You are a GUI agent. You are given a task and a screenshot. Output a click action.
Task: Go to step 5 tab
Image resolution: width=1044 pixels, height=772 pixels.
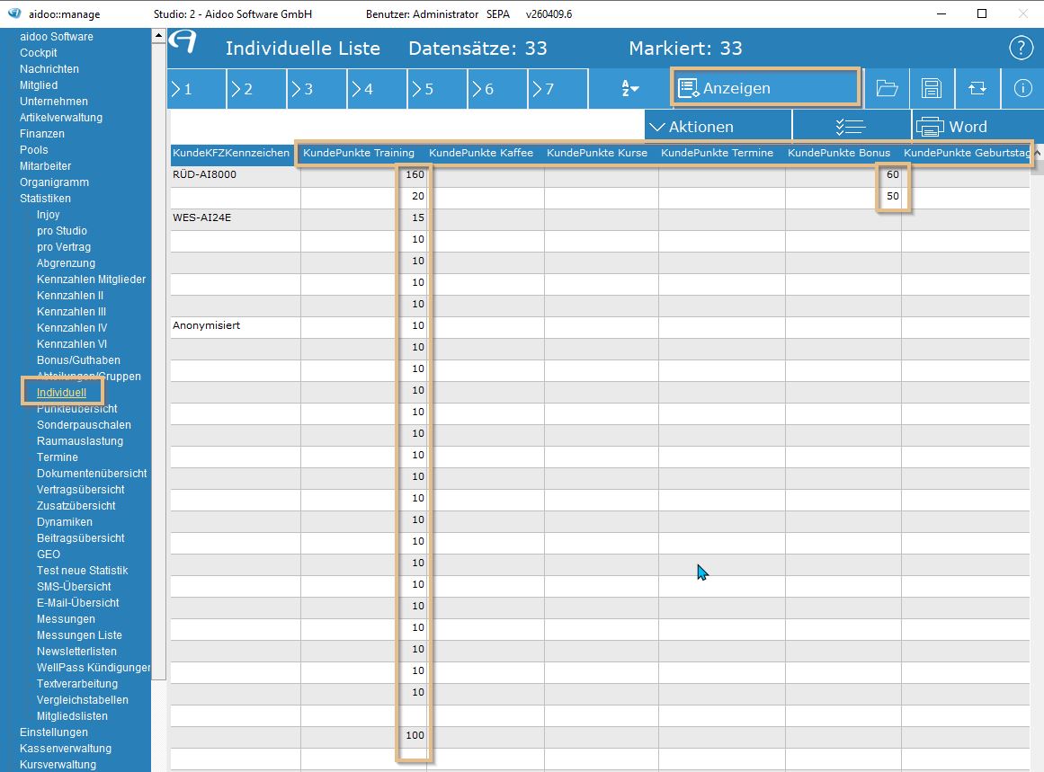pyautogui.click(x=437, y=88)
